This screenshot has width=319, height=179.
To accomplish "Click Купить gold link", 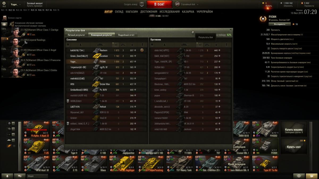I will point(269,6).
